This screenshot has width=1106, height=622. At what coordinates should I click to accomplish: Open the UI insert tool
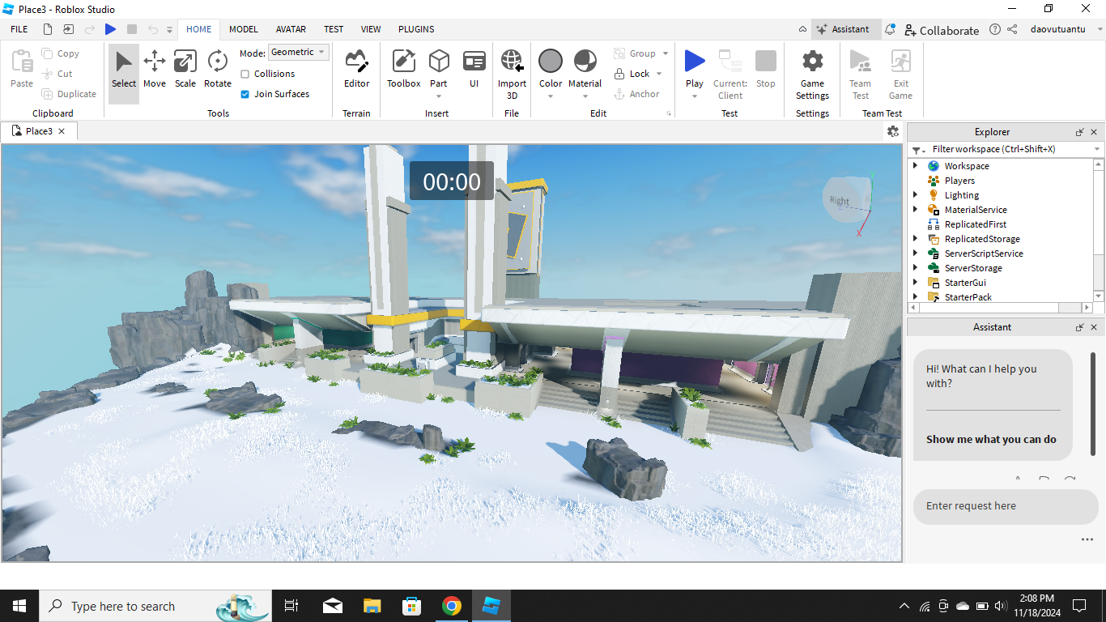(474, 70)
